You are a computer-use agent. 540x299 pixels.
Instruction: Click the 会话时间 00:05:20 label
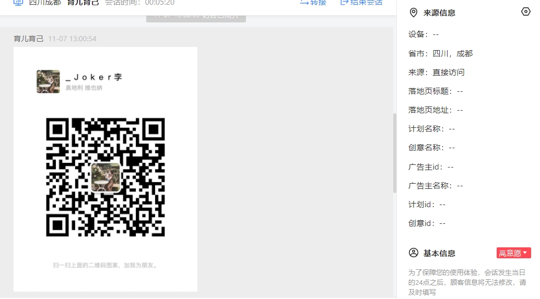click(x=139, y=3)
